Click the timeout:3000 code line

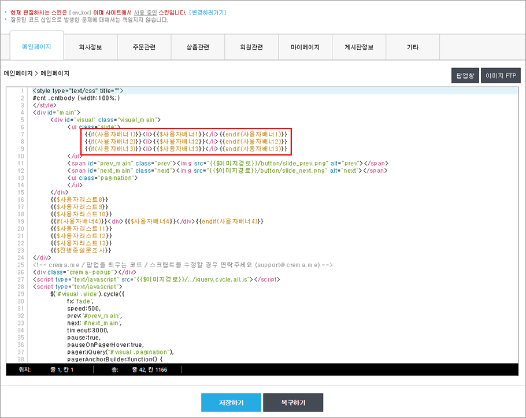click(88, 330)
